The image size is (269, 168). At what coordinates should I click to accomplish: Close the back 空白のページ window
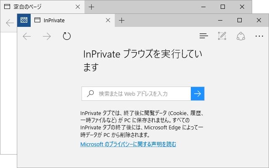tap(242, 7)
